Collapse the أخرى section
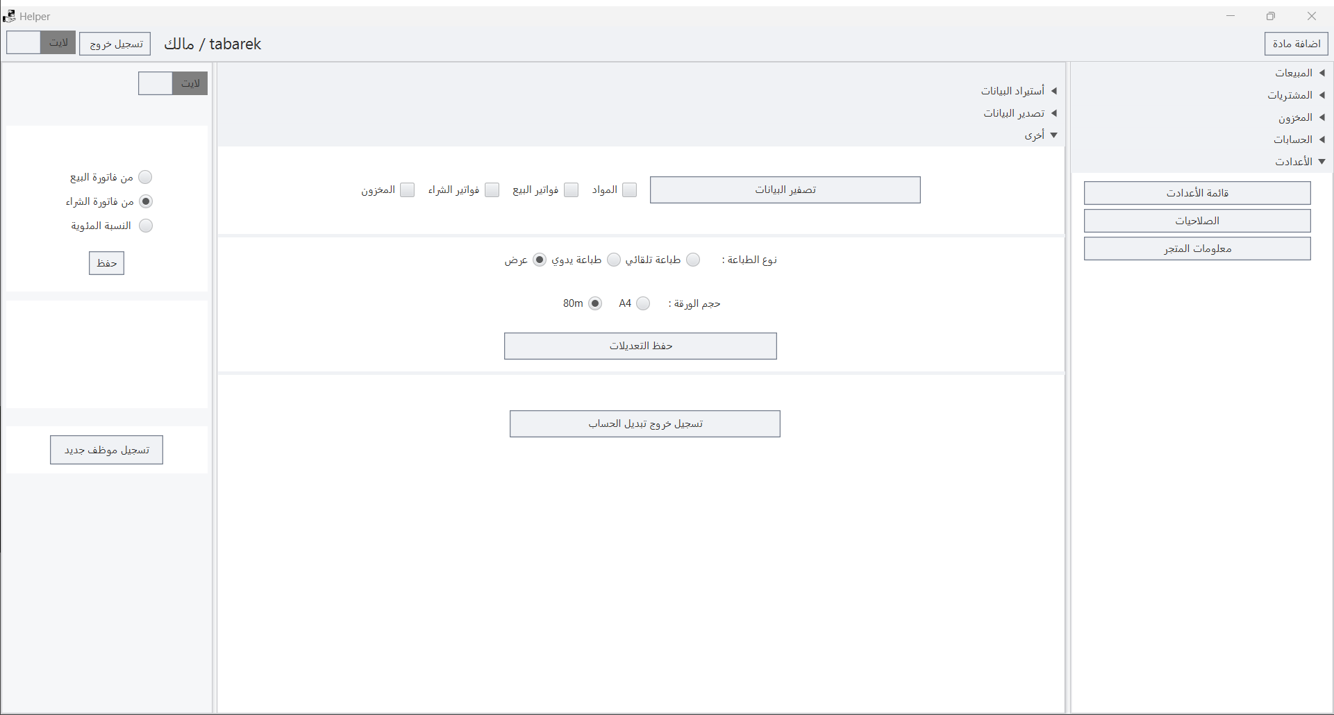 1053,135
